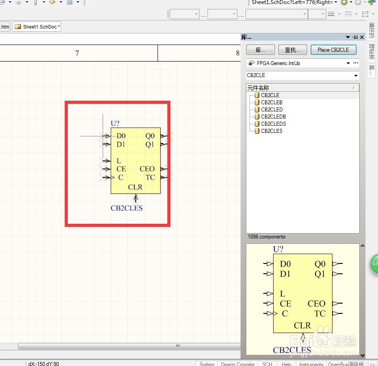Switch to the .htm document tab
Screen dimensions: 378x366
(x=5, y=27)
